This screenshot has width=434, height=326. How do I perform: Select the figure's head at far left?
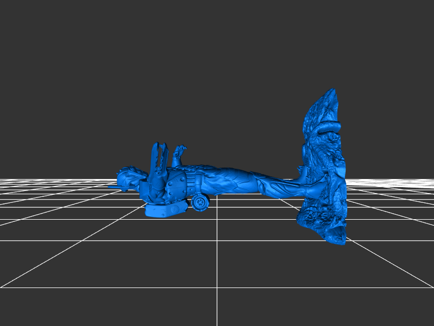(130, 177)
